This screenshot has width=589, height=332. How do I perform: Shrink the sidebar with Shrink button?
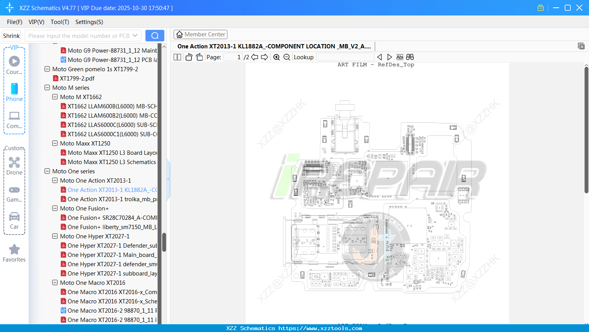[x=11, y=35]
